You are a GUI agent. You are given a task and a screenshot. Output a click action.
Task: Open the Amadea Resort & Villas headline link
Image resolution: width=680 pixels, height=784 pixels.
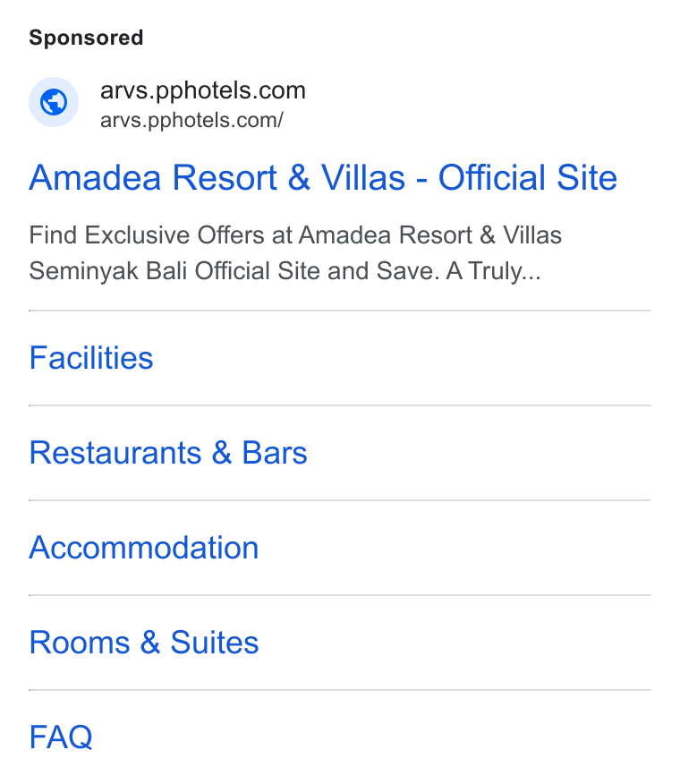click(x=323, y=177)
